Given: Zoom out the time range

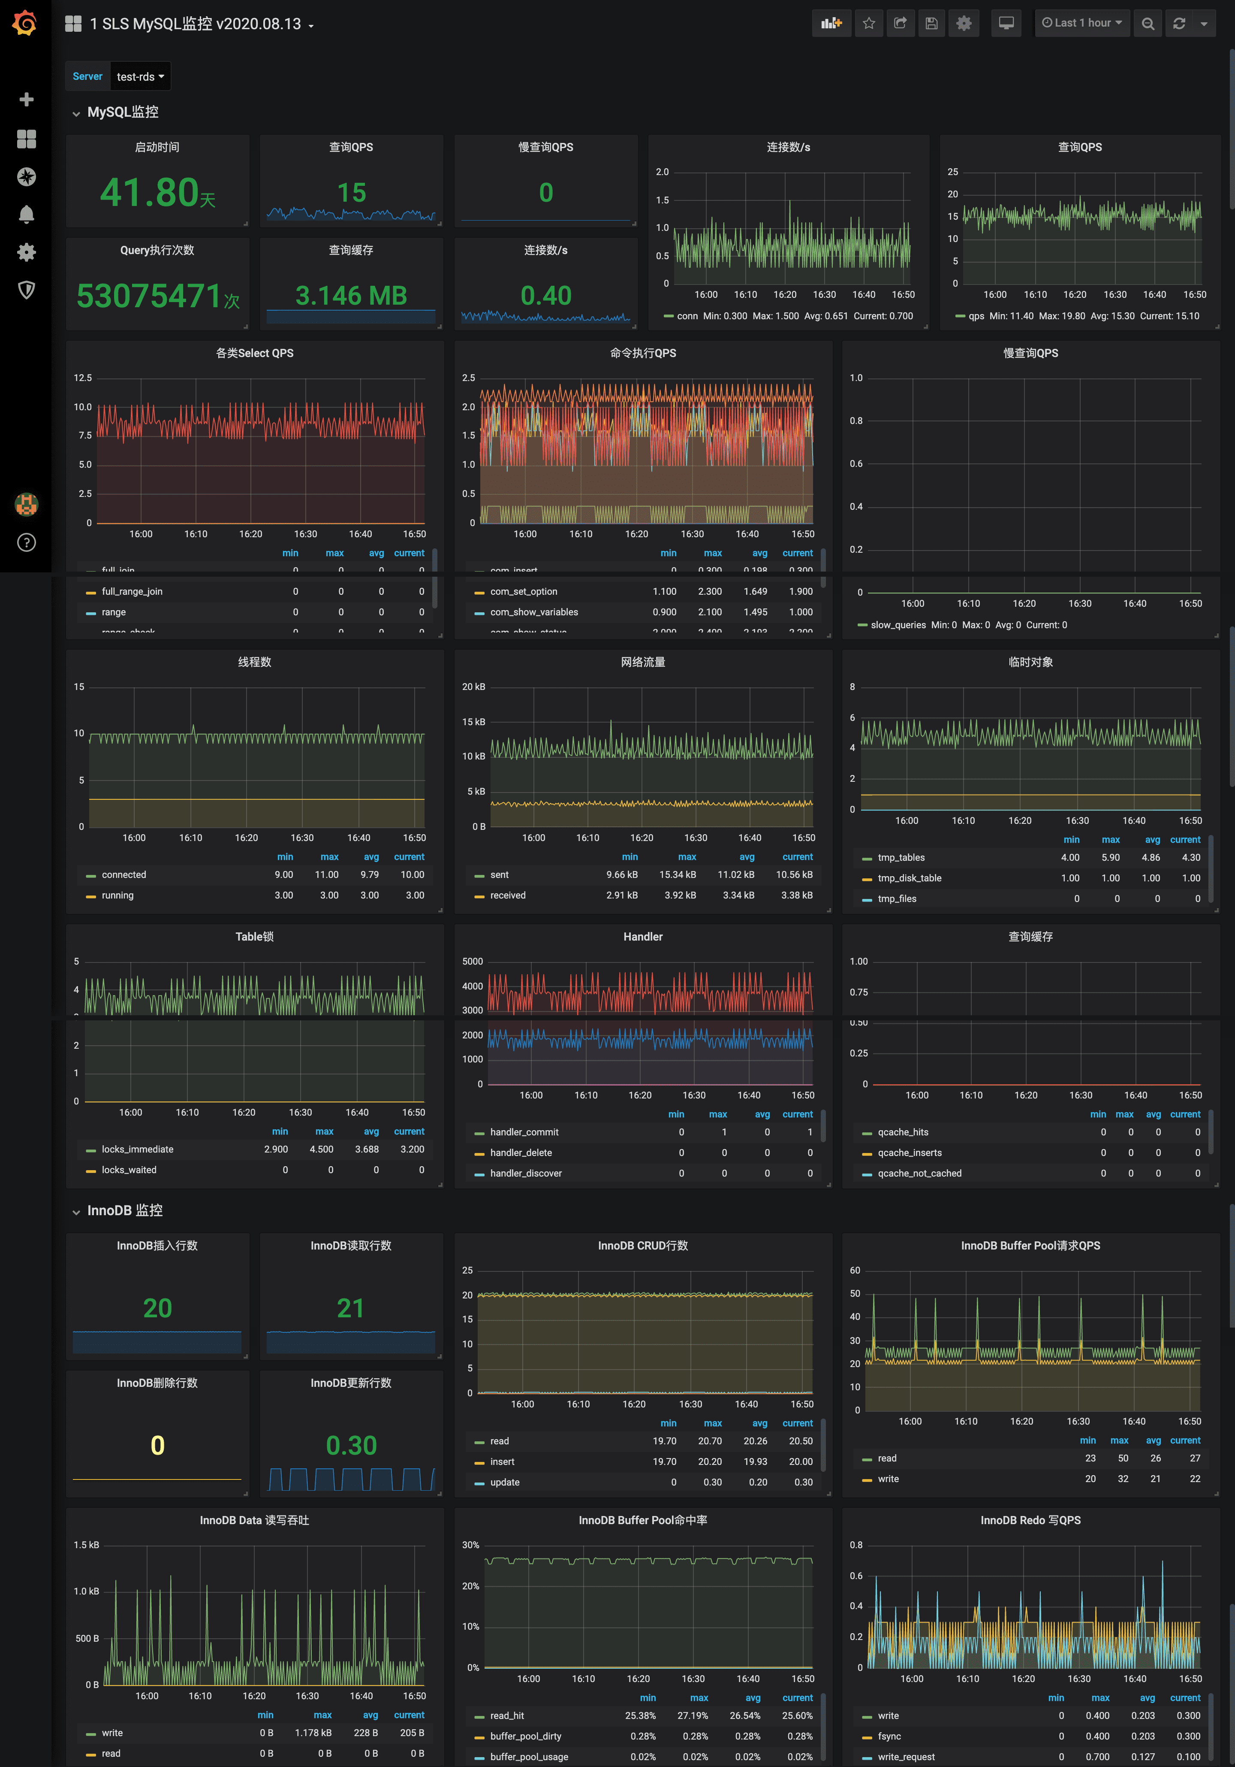Looking at the screenshot, I should 1148,23.
